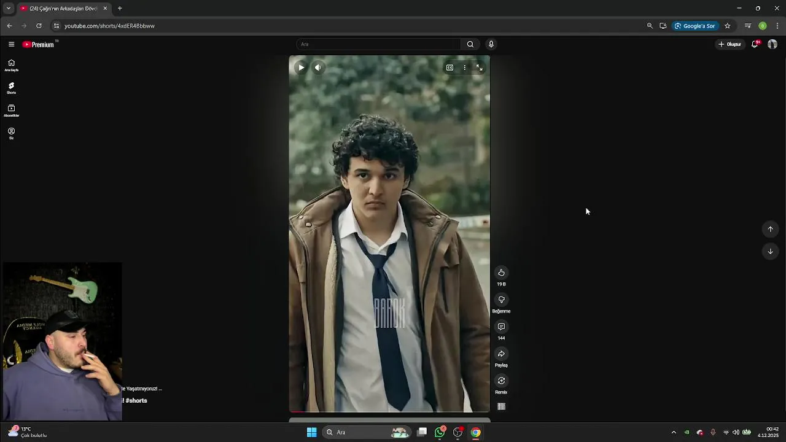Open Task View on the taskbar
The image size is (786, 442).
click(x=422, y=432)
